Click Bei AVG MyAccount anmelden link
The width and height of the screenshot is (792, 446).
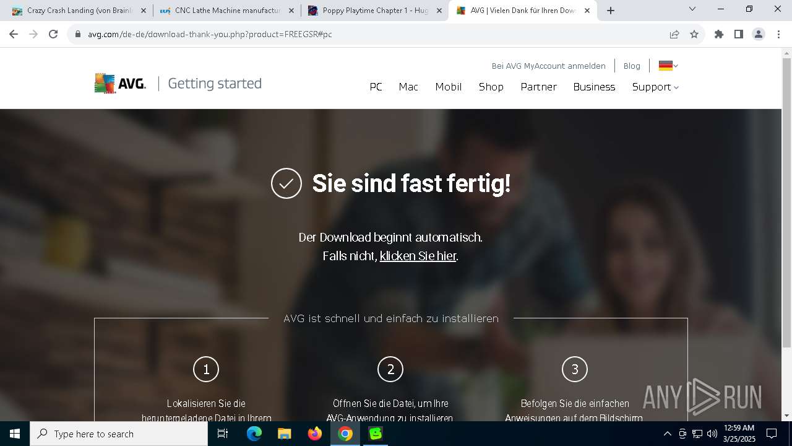click(549, 66)
